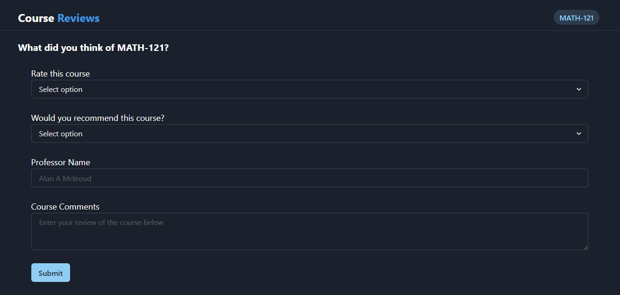
Task: Click the Course Comments resize handle
Action: (585, 247)
